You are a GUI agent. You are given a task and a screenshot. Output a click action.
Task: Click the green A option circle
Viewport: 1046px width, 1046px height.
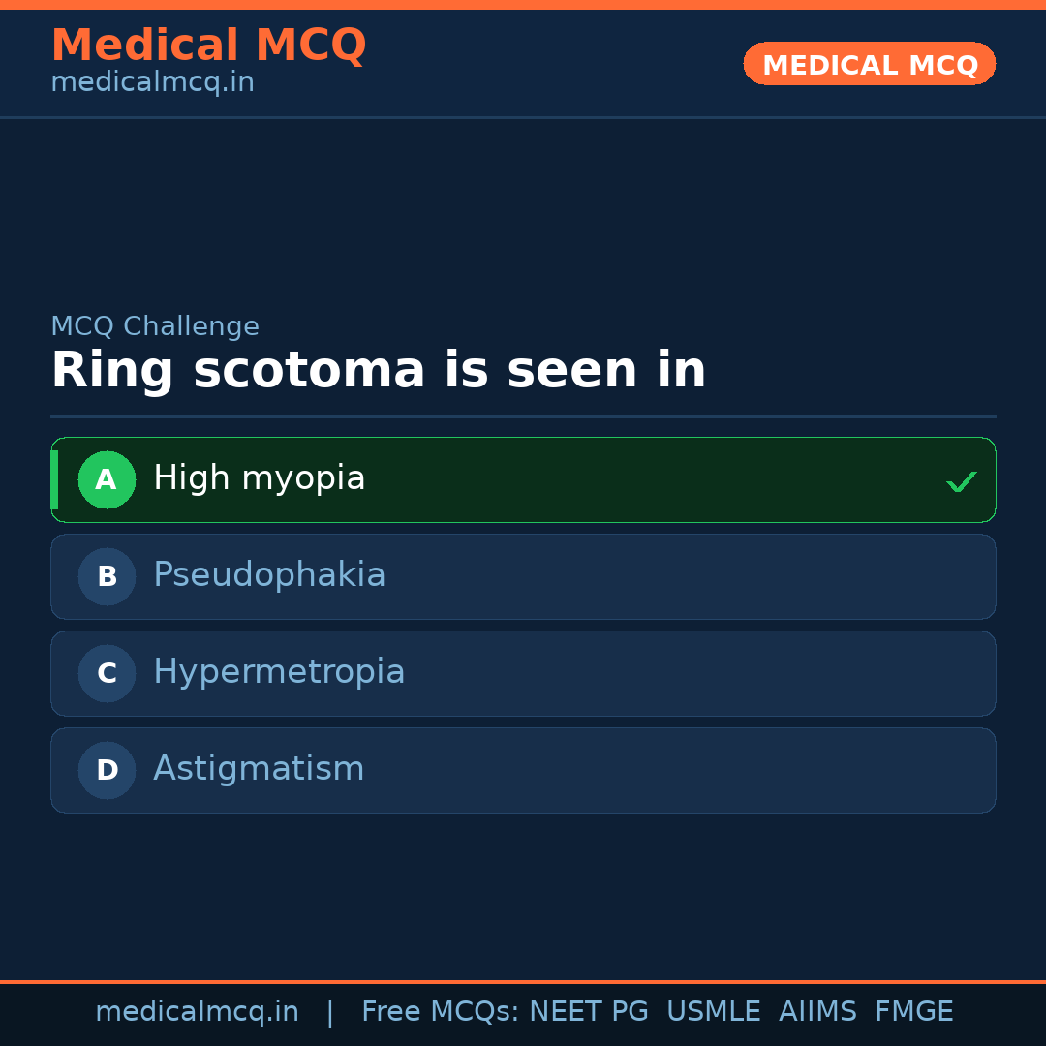107,479
